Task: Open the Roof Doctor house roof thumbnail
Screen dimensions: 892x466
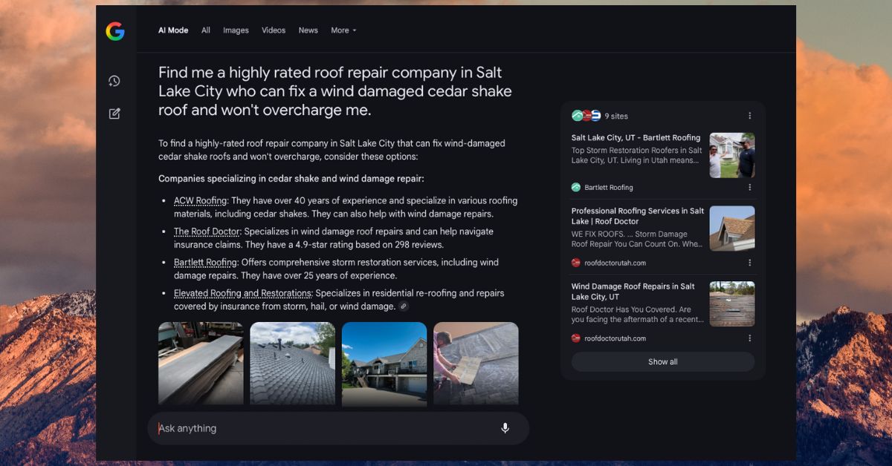Action: click(732, 229)
